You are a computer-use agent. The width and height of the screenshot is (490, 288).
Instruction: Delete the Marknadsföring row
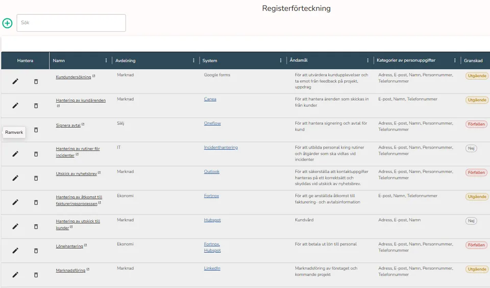click(x=36, y=275)
